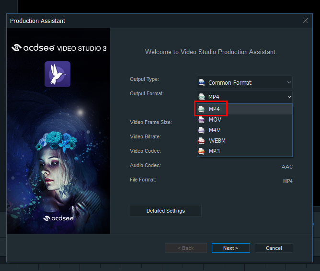Click the ACDSee hummingbird app icon
Image resolution: width=320 pixels, height=271 pixels.
(57, 74)
